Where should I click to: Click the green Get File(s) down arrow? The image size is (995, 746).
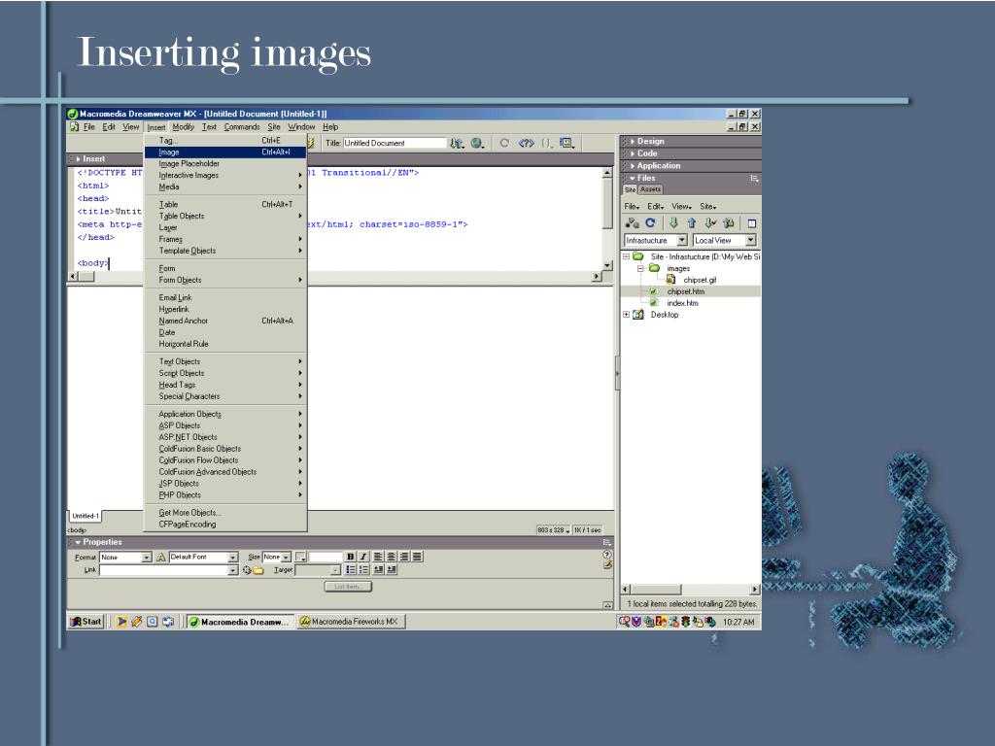pos(673,222)
